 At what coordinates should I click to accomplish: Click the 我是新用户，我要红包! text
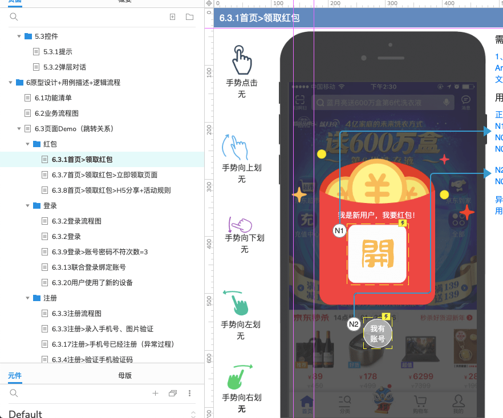pyautogui.click(x=376, y=215)
